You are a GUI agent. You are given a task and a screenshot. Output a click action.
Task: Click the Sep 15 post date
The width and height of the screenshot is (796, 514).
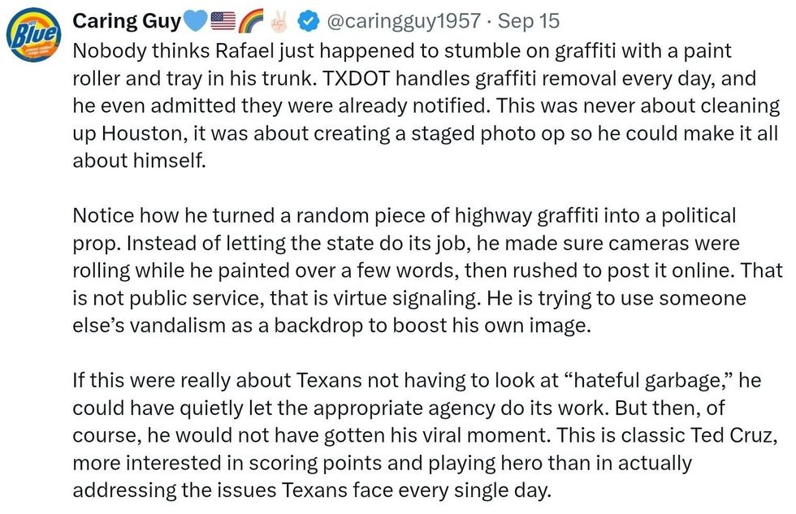[x=529, y=21]
